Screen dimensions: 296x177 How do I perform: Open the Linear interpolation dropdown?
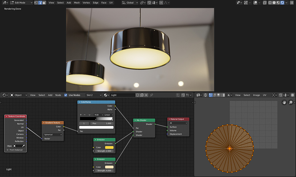[109, 114]
